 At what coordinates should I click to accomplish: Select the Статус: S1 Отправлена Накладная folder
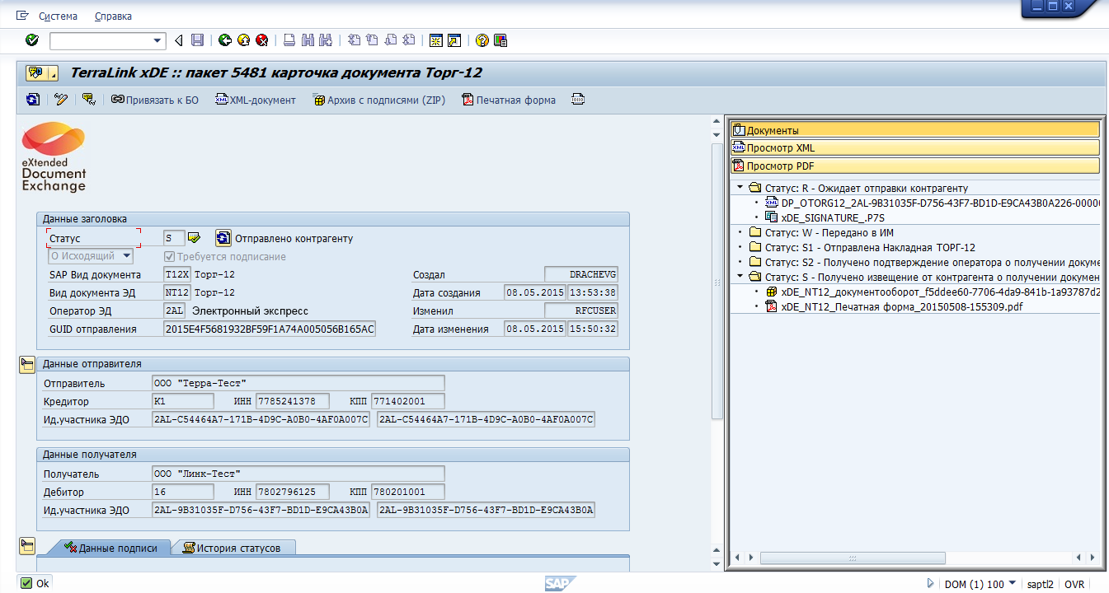pos(870,247)
